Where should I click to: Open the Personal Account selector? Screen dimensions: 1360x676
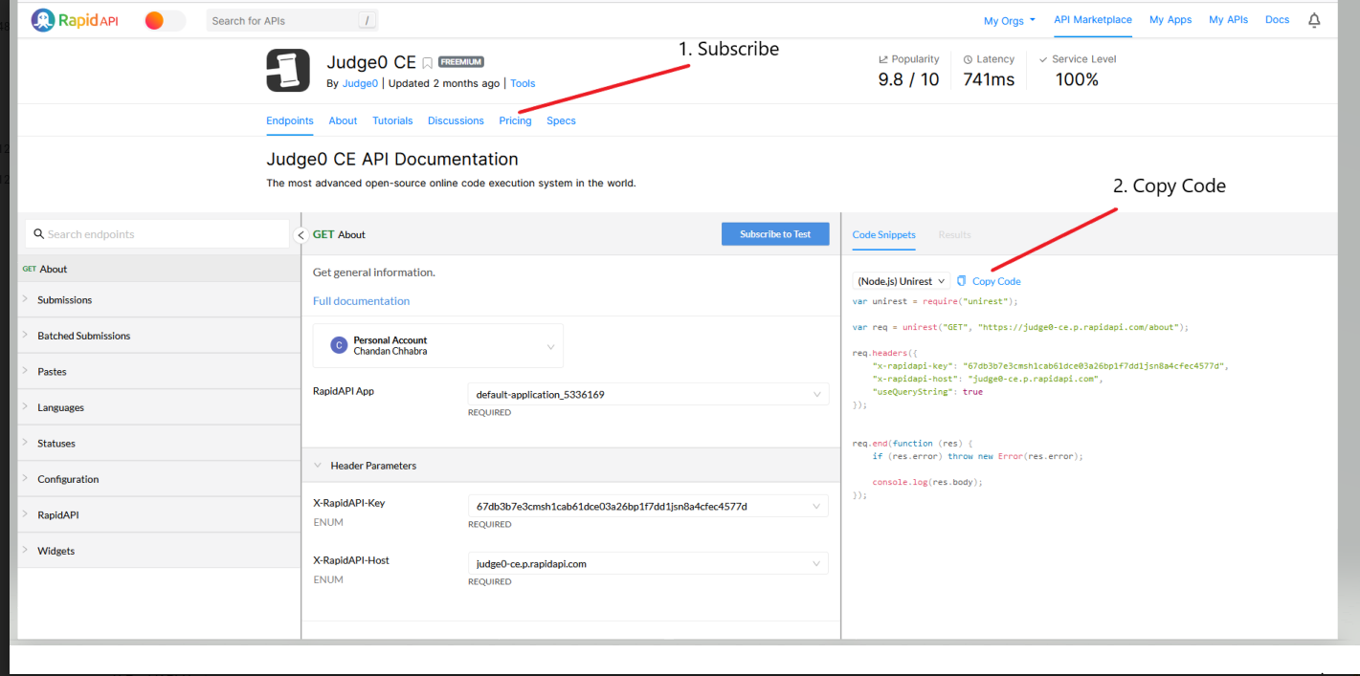click(x=438, y=346)
